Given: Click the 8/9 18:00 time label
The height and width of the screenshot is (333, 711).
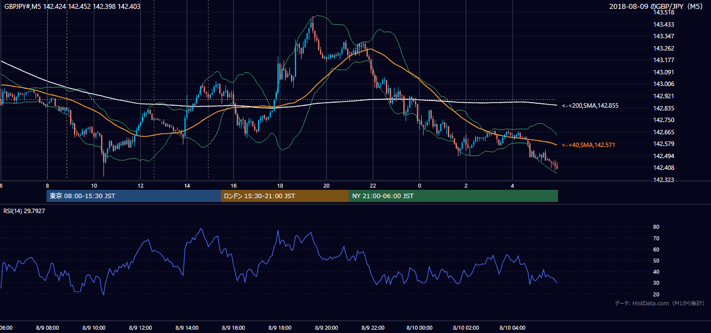Looking at the screenshot, I should 280,327.
